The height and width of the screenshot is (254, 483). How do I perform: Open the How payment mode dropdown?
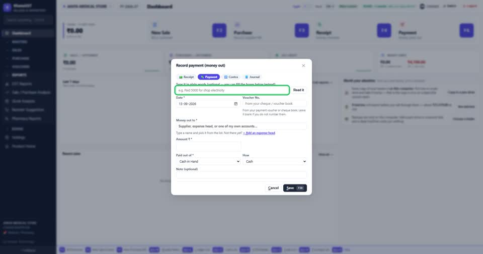tap(275, 161)
